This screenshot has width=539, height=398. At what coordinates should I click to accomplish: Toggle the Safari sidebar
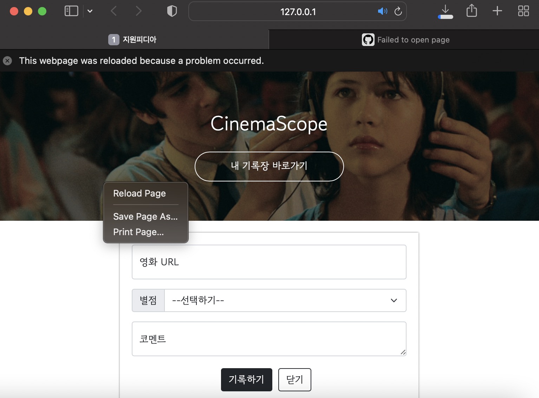coord(71,11)
